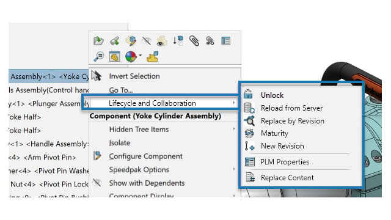Open PLM Properties from the submenu
The width and height of the screenshot is (391, 220).
[x=285, y=162]
